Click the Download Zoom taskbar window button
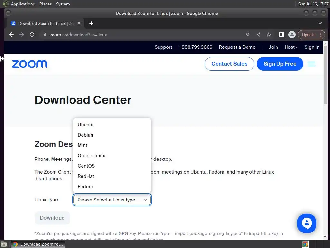Screen dimensions: 330x248 (x=38, y=244)
